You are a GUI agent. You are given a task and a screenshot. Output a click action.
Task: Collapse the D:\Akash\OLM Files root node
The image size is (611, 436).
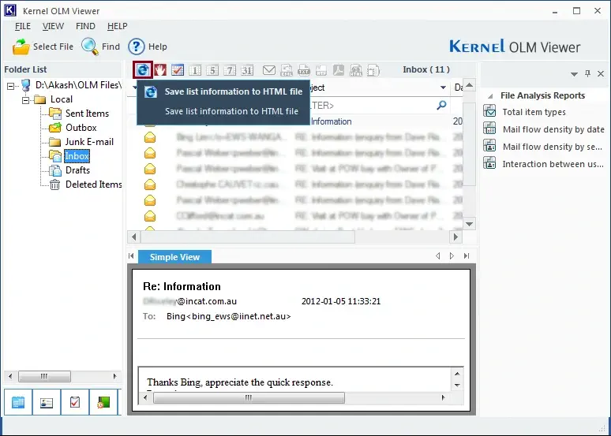click(10, 86)
